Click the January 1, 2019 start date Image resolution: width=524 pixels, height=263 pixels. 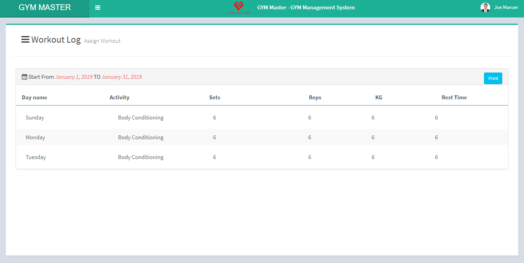point(74,77)
